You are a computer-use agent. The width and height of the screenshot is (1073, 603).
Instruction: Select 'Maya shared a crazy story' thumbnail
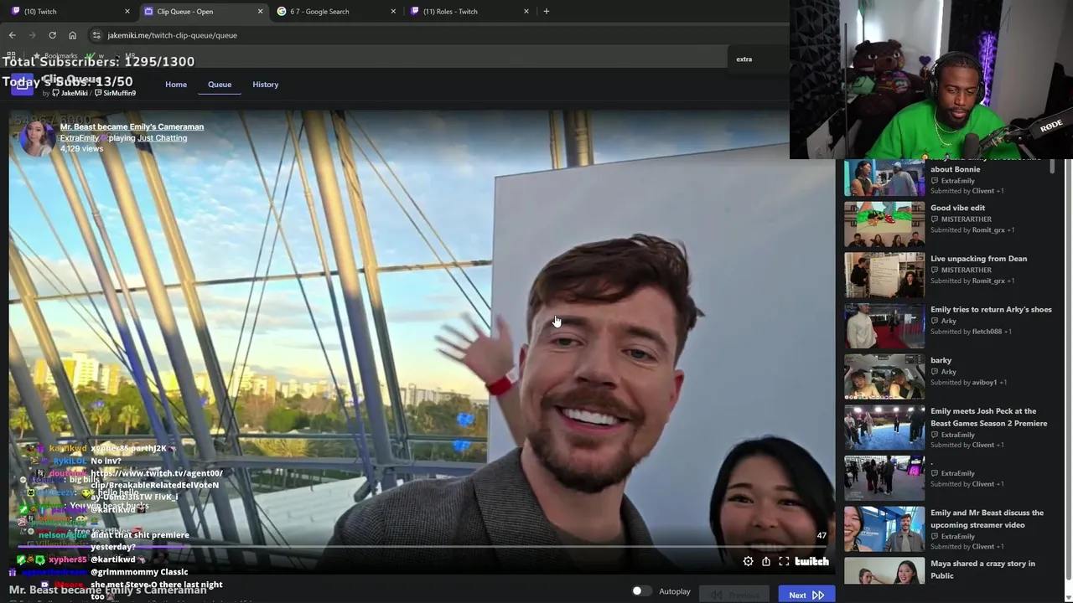point(884,570)
